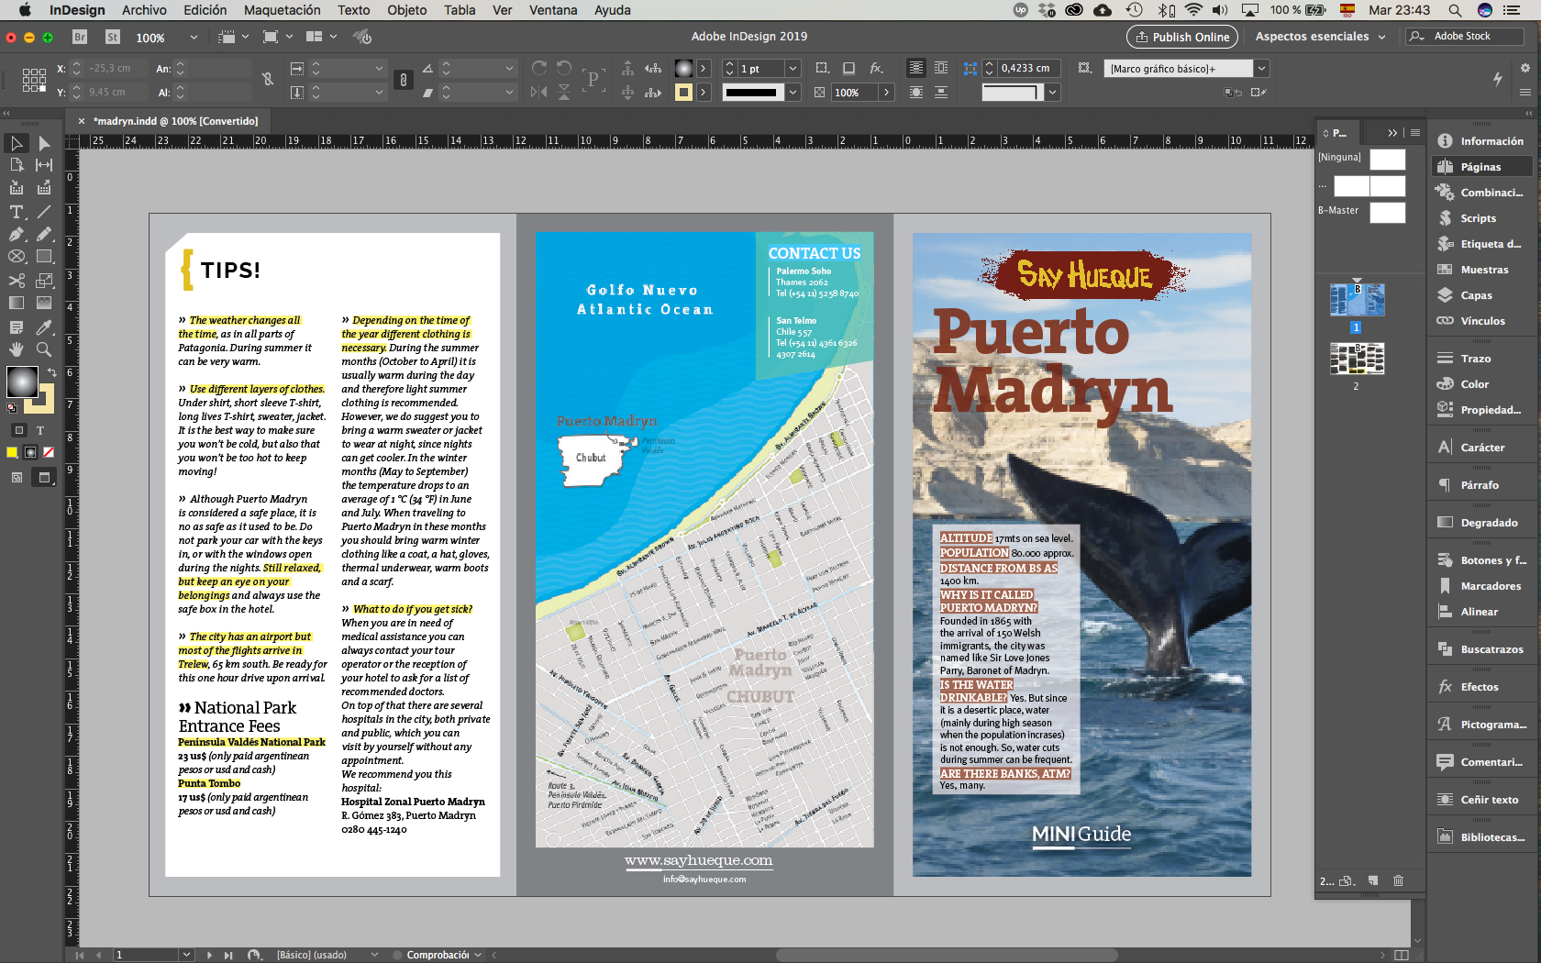Activate the Eyedropper tool
This screenshot has height=963, width=1541.
(x=43, y=327)
